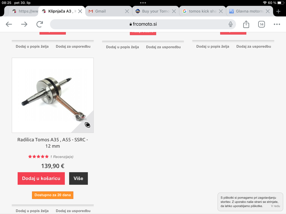Click the eye quick-view icon on crankshaft image

click(87, 125)
